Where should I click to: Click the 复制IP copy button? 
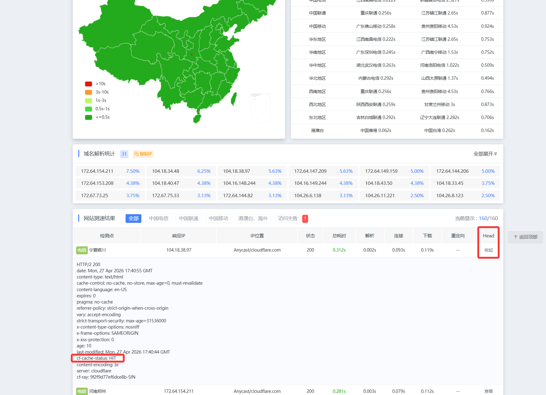pyautogui.click(x=143, y=154)
